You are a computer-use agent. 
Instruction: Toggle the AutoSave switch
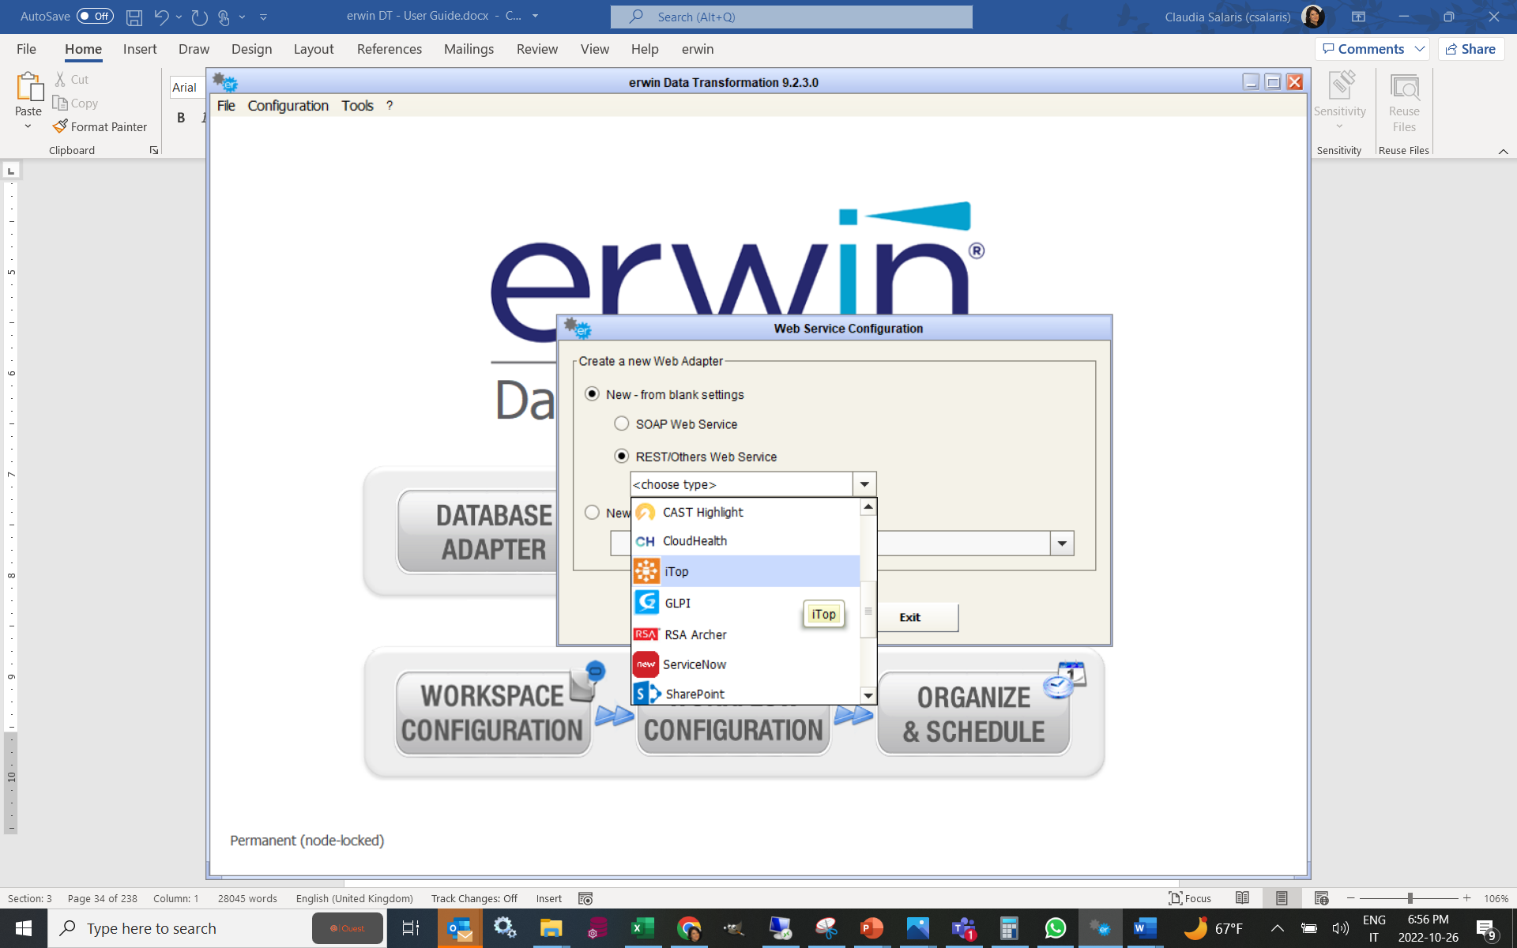(95, 17)
